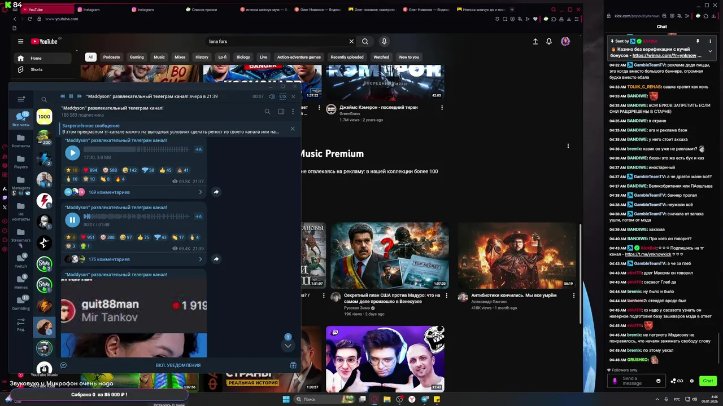Open Shorts in YouTube sidebar

tap(43, 69)
